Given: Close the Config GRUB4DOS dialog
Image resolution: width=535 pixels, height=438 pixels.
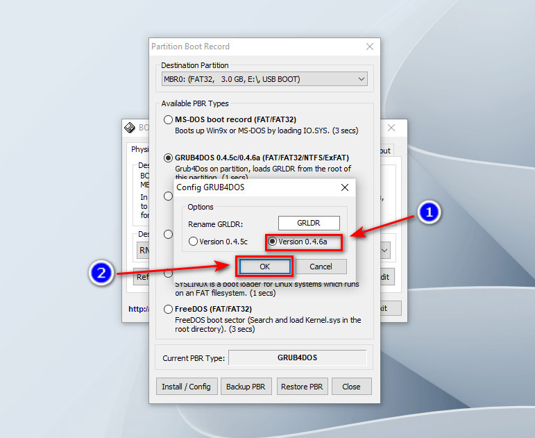Looking at the screenshot, I should pos(345,187).
